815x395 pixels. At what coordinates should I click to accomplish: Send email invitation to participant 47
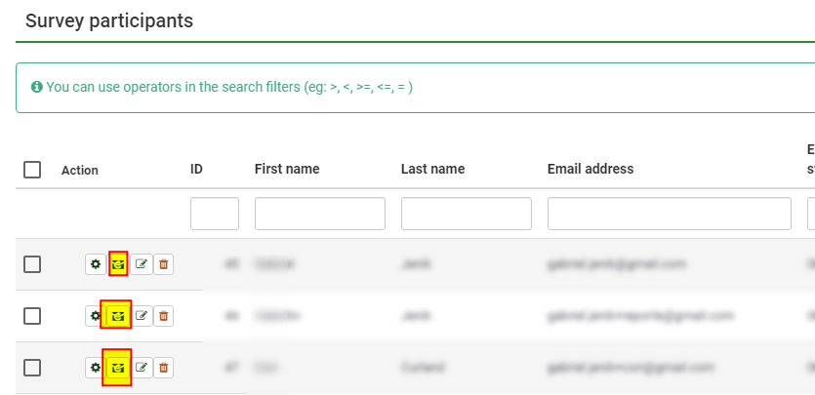point(117,367)
